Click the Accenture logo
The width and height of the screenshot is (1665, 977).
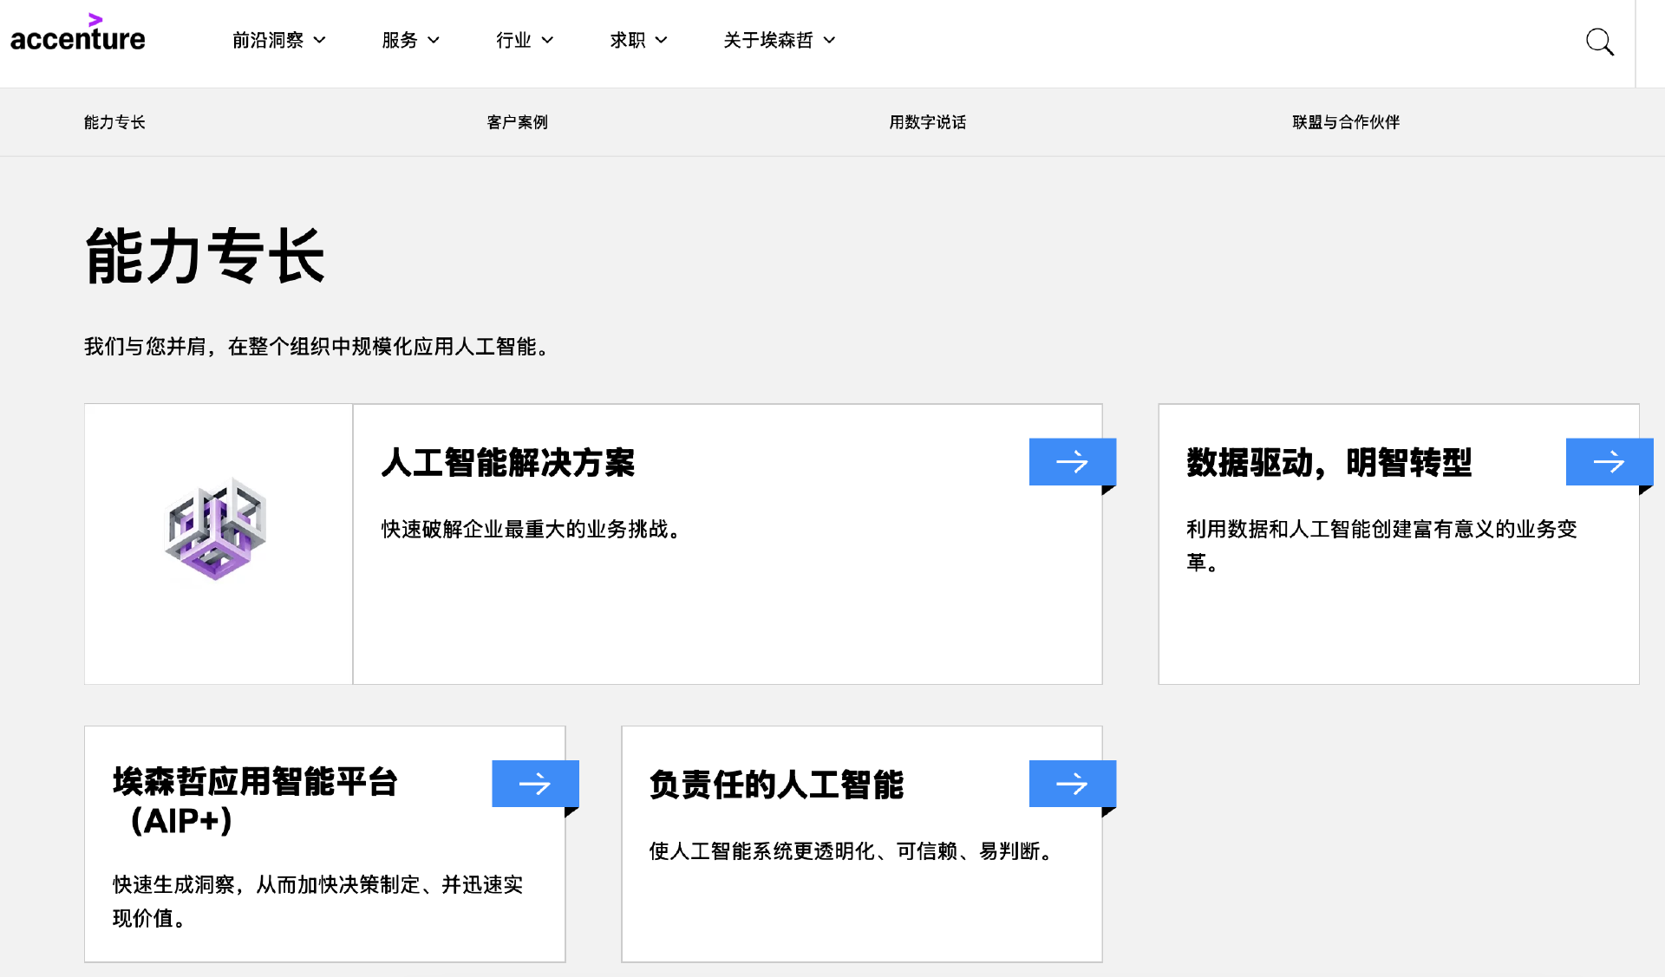(77, 35)
